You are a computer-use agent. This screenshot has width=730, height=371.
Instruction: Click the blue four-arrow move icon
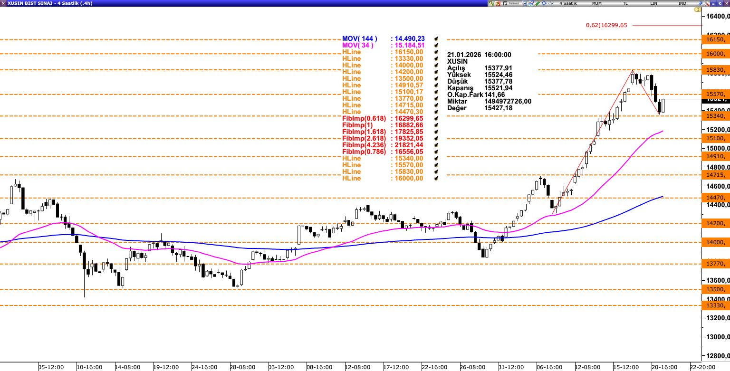(x=544, y=3)
